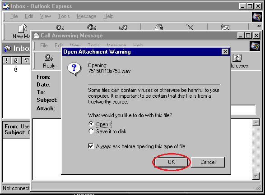The height and width of the screenshot is (195, 265).
Task: Uncheck 'Always ask before opening' checkbox
Action: pyautogui.click(x=91, y=146)
